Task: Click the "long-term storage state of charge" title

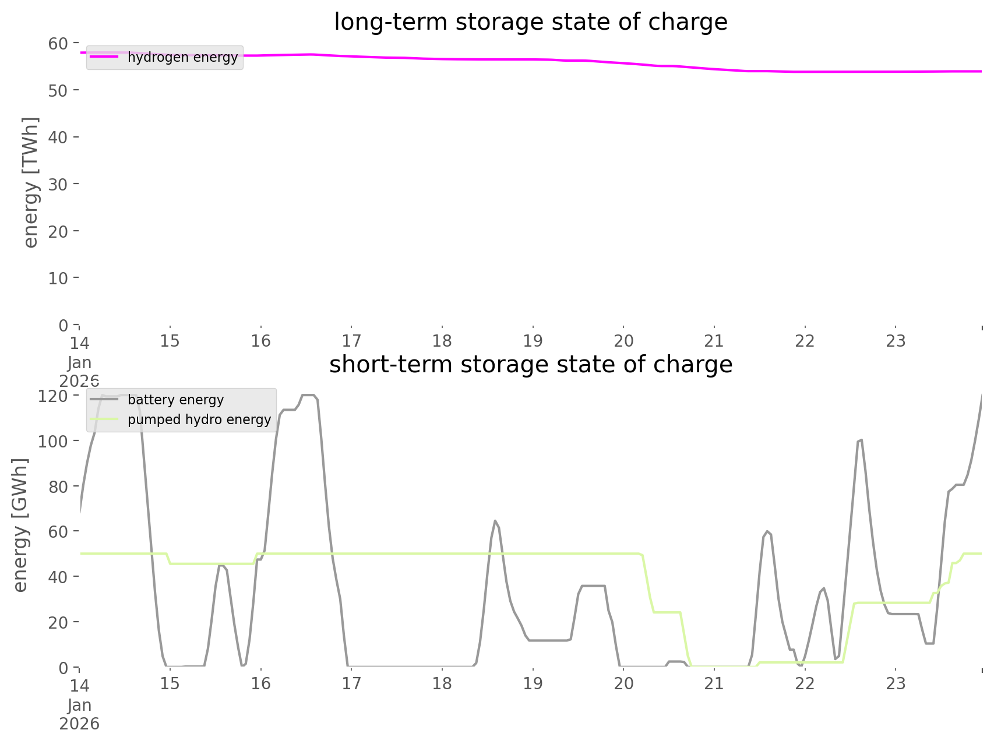Action: 530,22
